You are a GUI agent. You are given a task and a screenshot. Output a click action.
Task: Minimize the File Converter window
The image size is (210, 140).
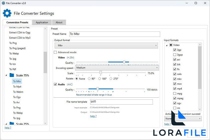(187, 3)
